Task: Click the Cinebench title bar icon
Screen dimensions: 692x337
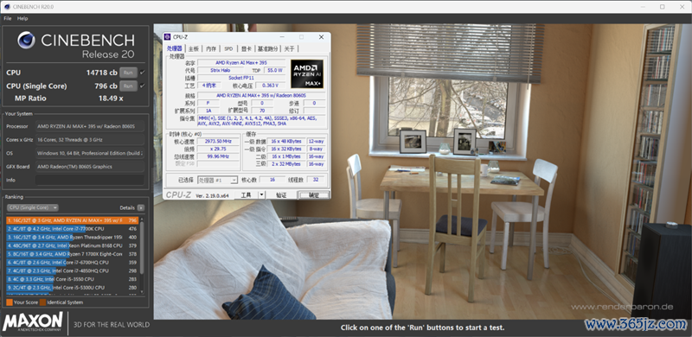Action: (7, 7)
